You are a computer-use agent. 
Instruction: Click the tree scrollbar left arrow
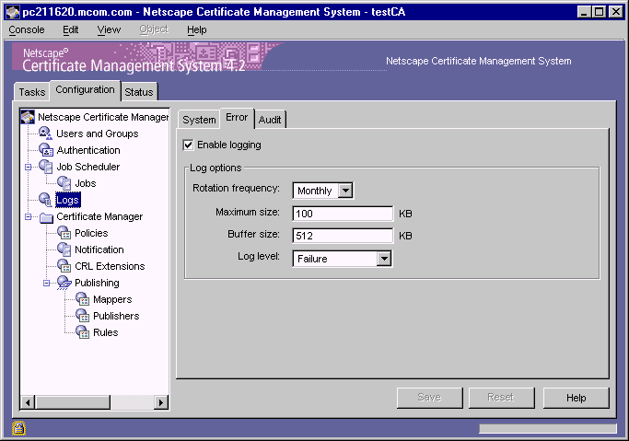[28, 402]
